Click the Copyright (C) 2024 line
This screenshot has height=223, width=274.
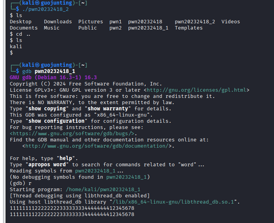coord(86,84)
